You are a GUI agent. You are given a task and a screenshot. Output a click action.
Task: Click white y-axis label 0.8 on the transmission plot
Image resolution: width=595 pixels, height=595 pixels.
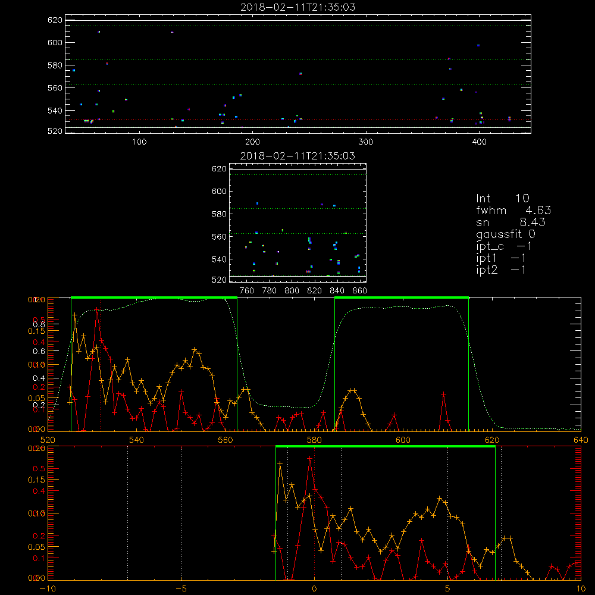click(39, 324)
